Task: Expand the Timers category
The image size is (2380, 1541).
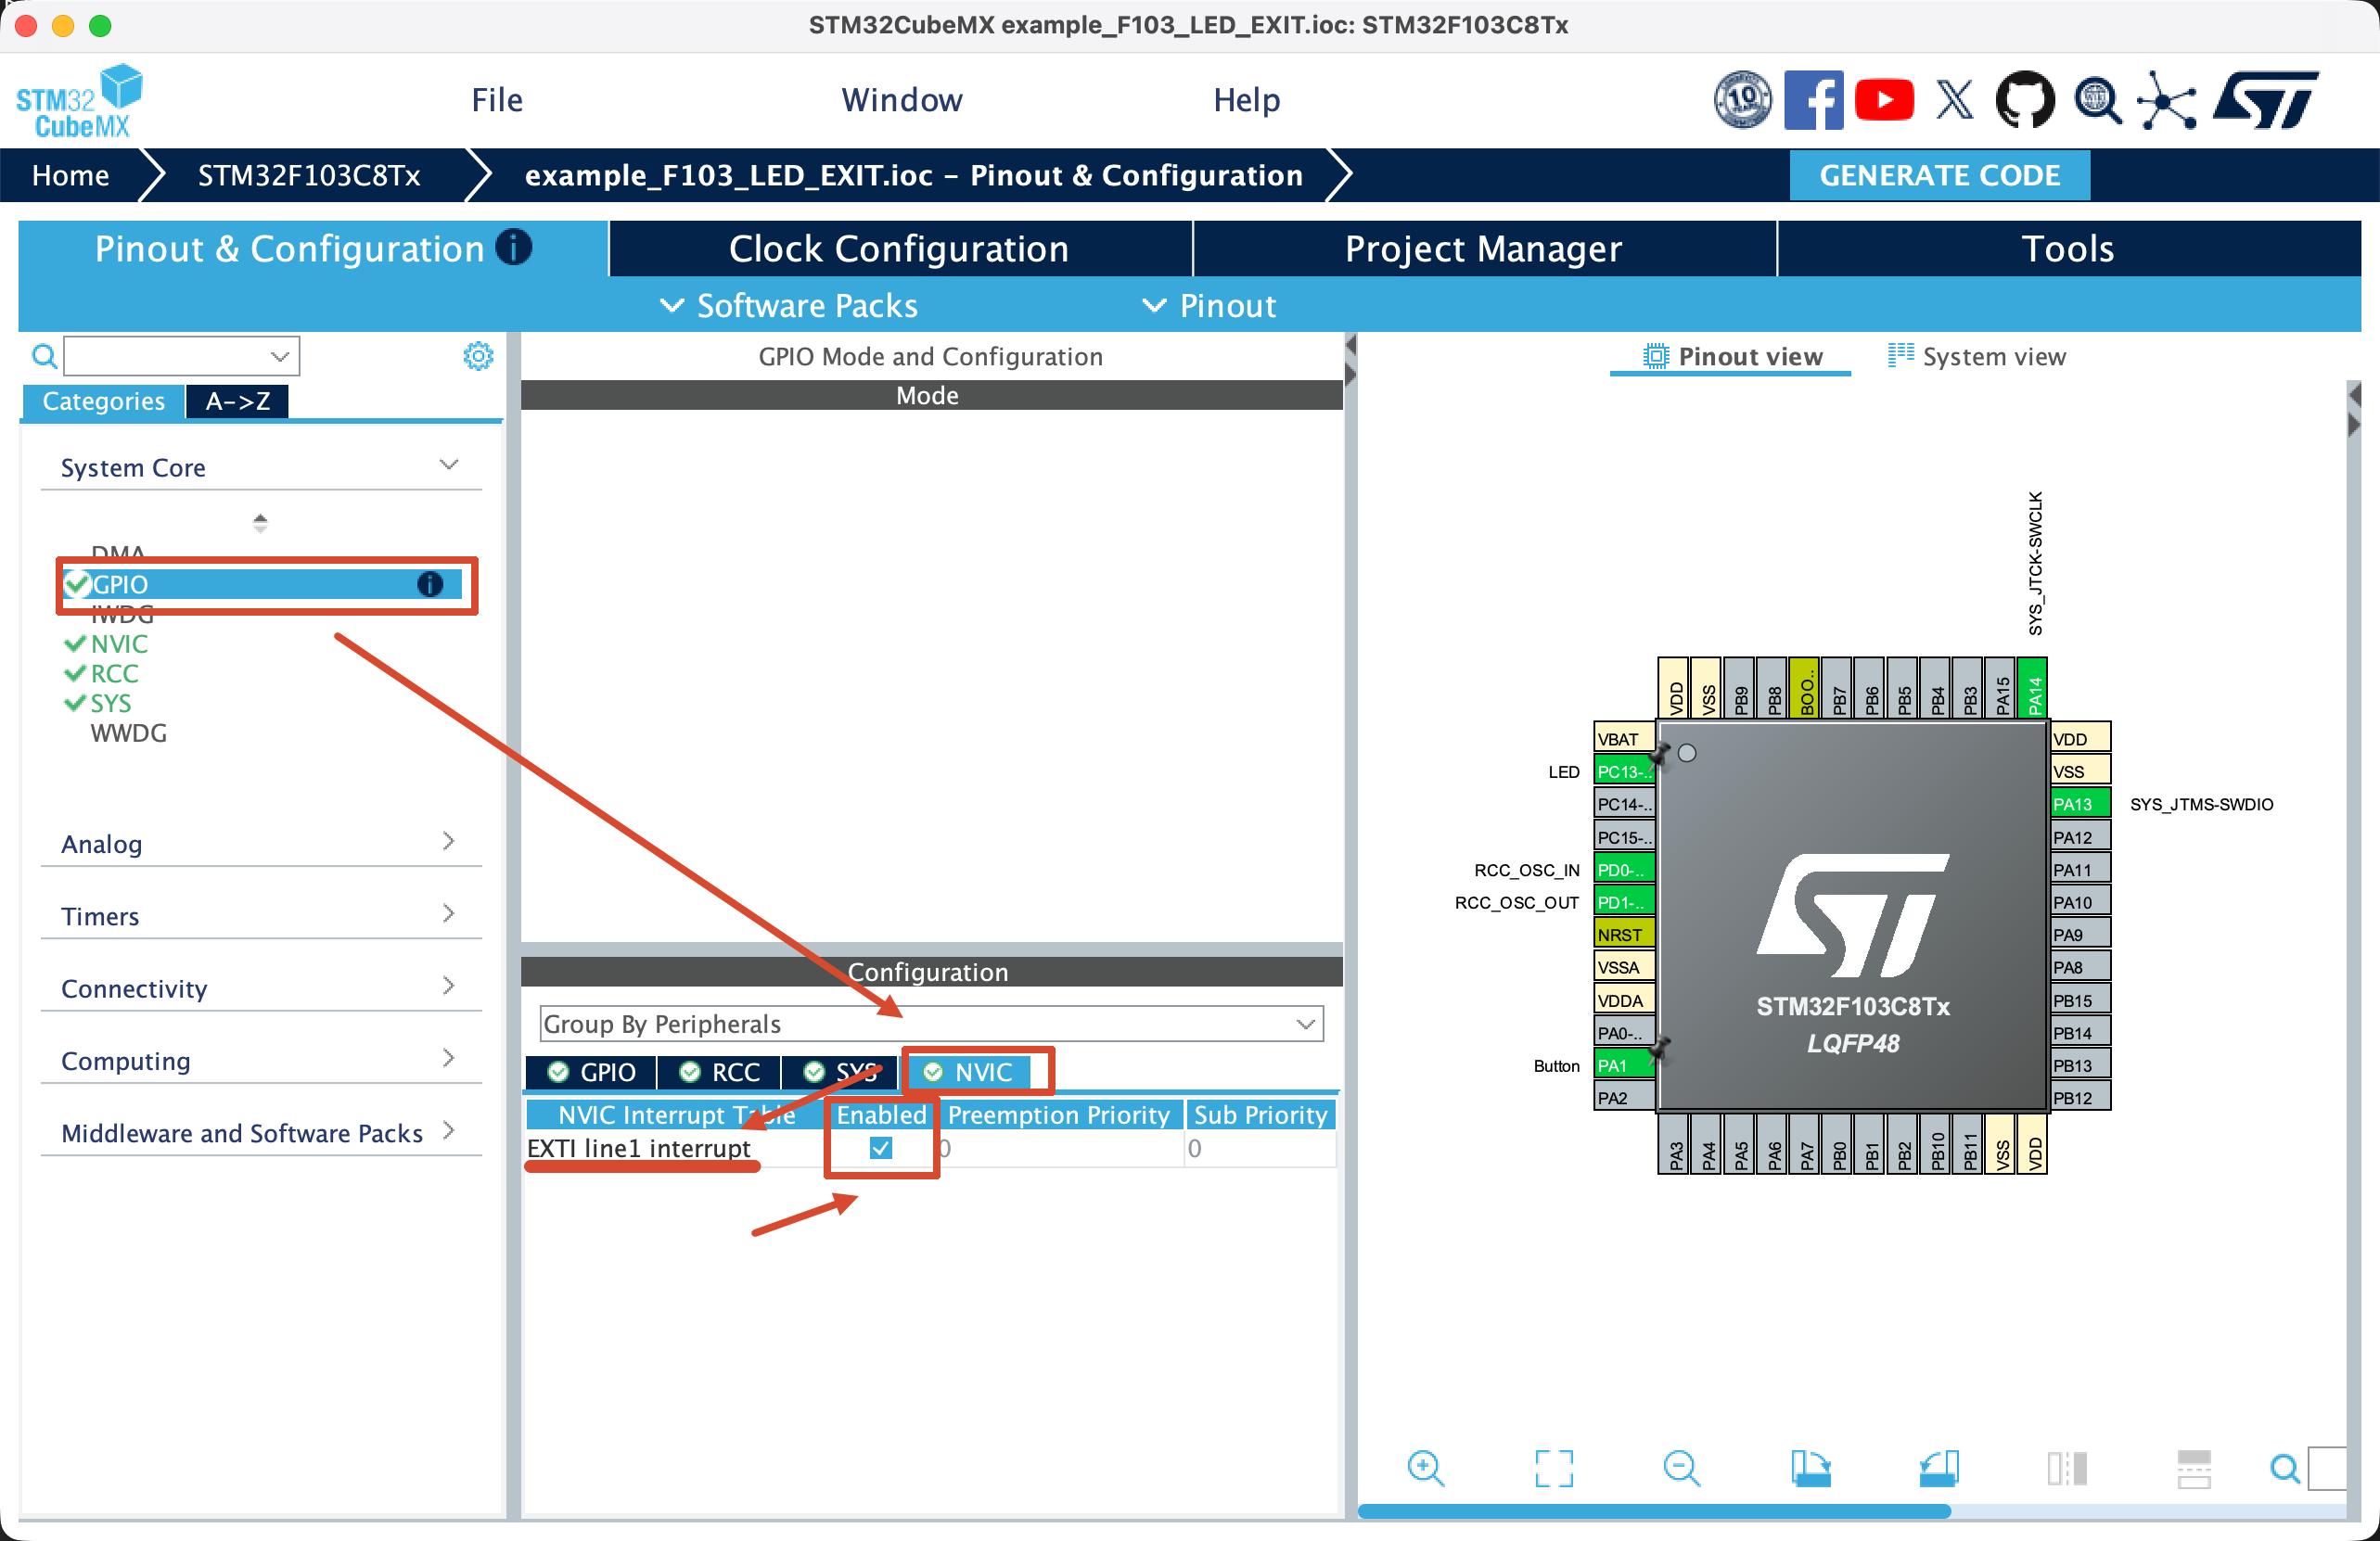Action: pos(260,915)
